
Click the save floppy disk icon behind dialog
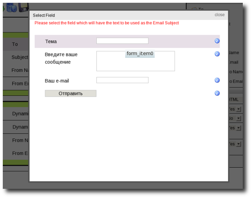24,7
